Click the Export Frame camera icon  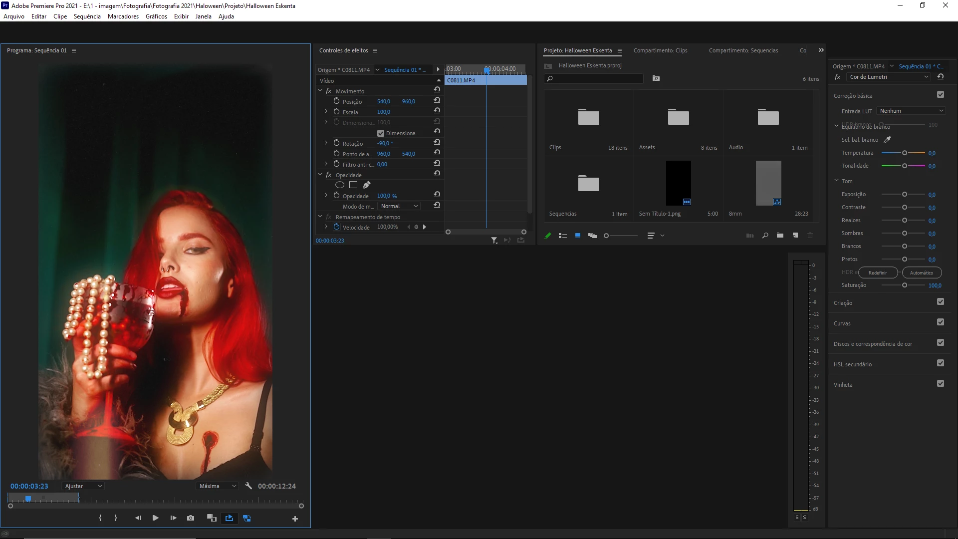tap(191, 518)
